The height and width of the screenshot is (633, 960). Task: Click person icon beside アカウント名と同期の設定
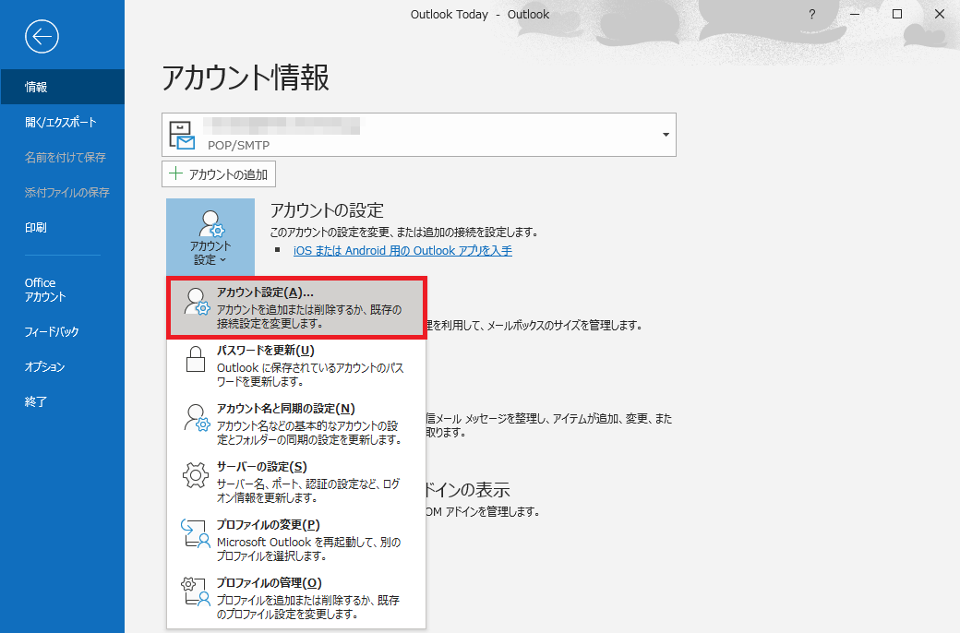point(198,417)
